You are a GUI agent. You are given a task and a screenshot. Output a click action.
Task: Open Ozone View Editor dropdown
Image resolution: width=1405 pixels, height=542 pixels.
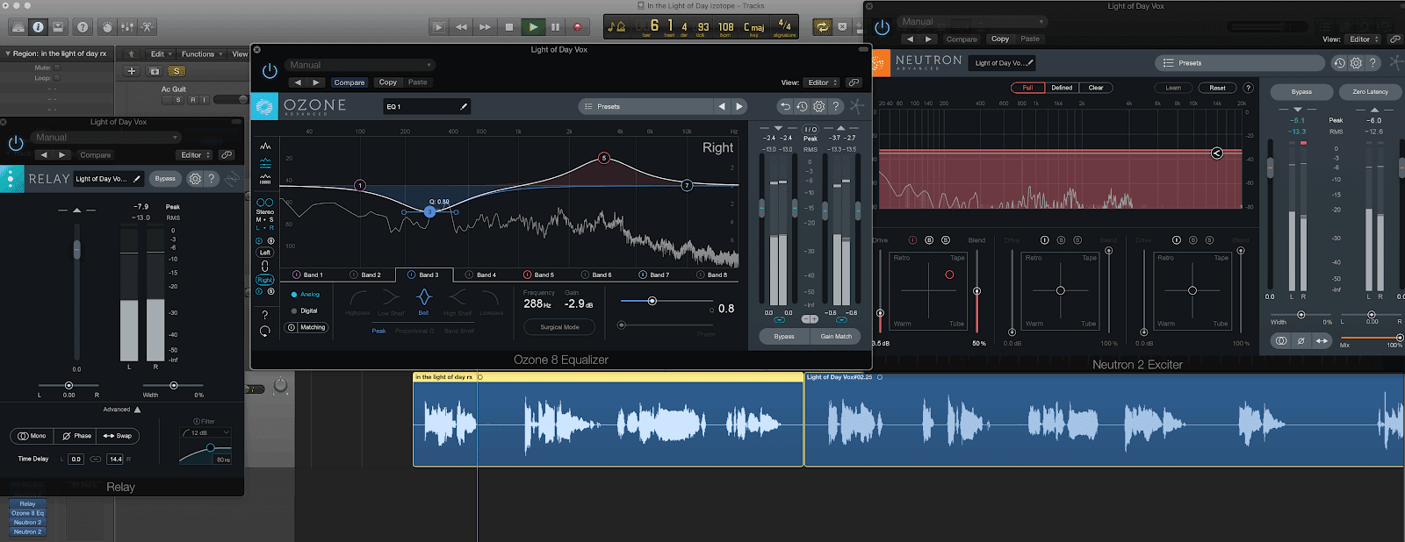pyautogui.click(x=823, y=82)
